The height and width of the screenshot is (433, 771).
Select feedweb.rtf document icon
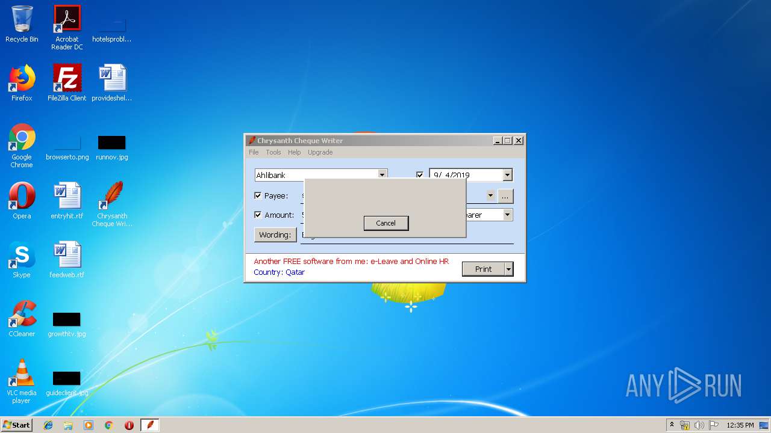(67, 260)
